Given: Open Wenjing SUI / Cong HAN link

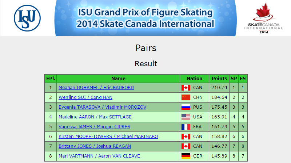Looking at the screenshot, I should pyautogui.click(x=85, y=97).
